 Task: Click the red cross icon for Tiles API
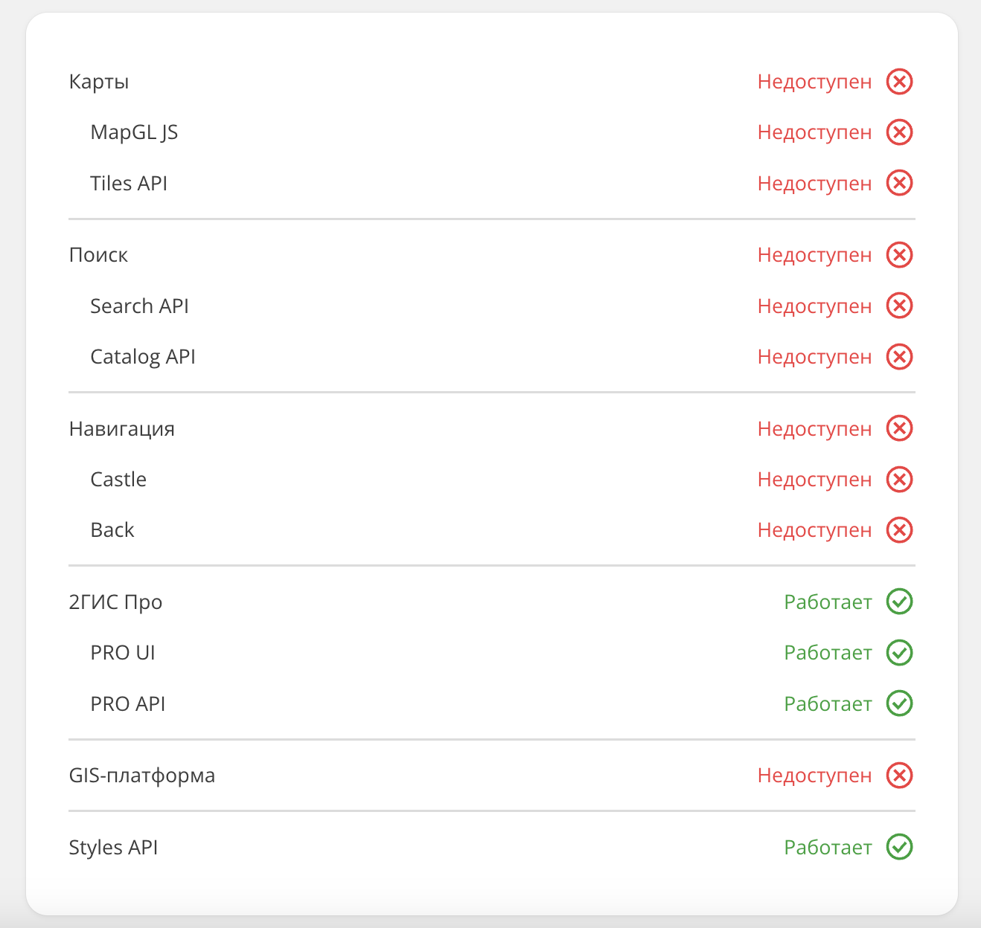[x=899, y=183]
